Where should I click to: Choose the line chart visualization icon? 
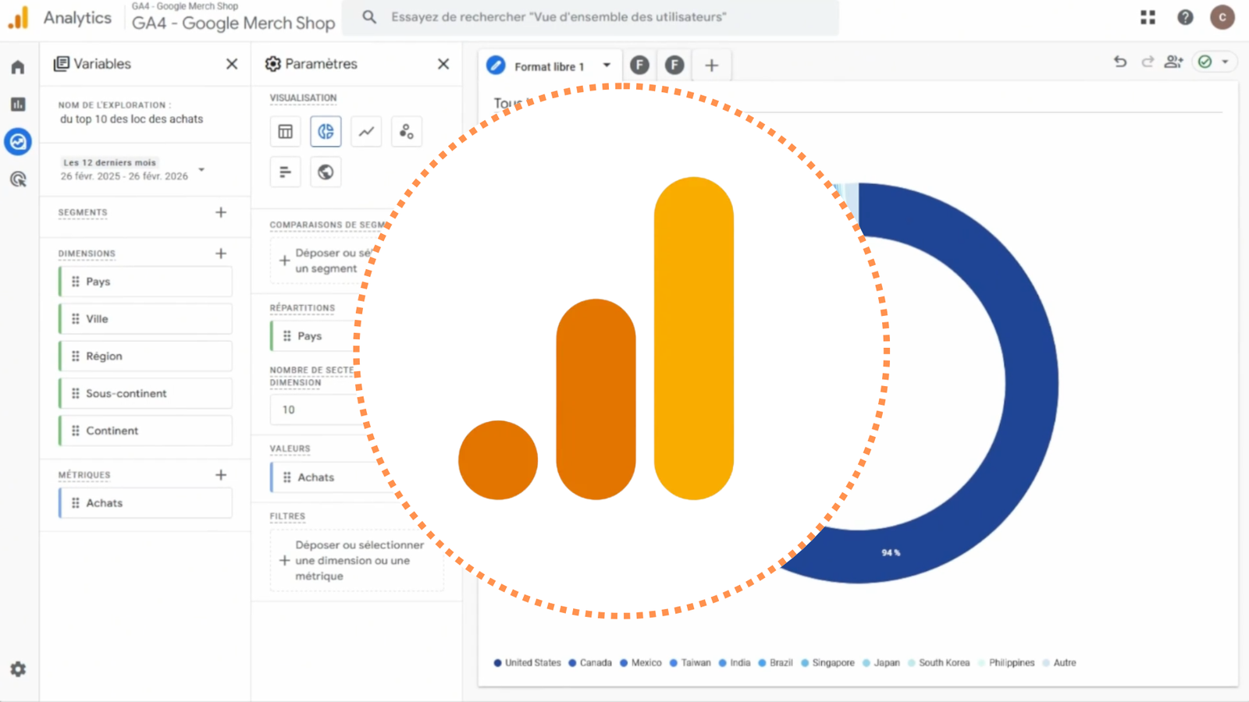[x=366, y=131]
